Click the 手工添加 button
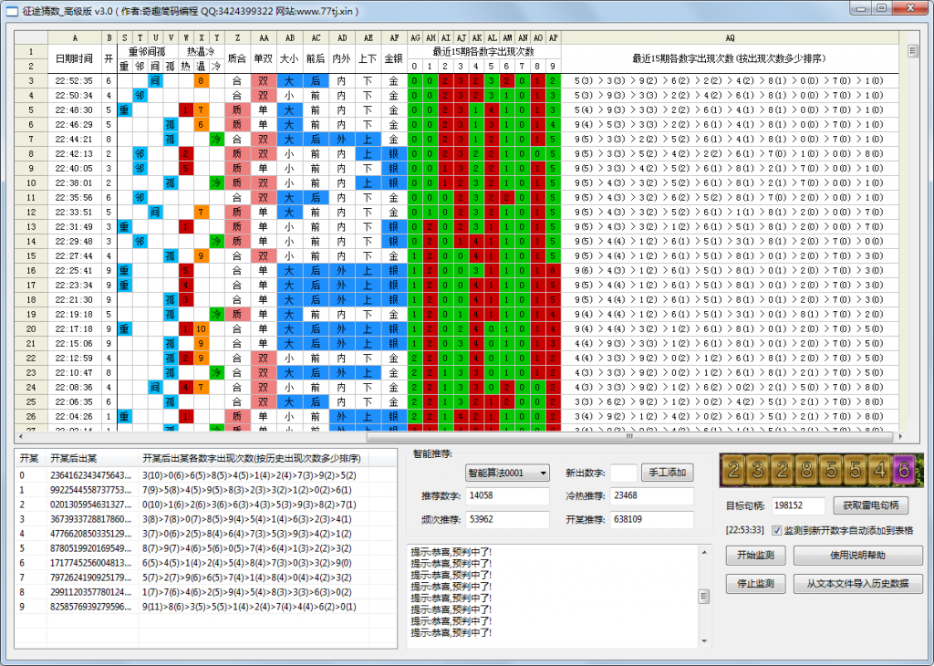Viewport: 934px width, 666px height. (x=667, y=473)
